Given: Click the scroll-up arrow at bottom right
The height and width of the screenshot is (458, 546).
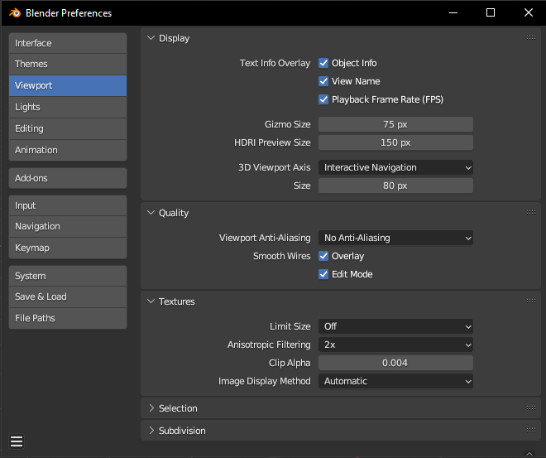Looking at the screenshot, I should [529, 454].
